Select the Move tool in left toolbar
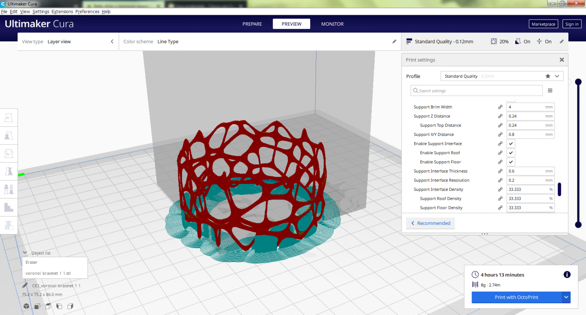The image size is (586, 315). 9,117
